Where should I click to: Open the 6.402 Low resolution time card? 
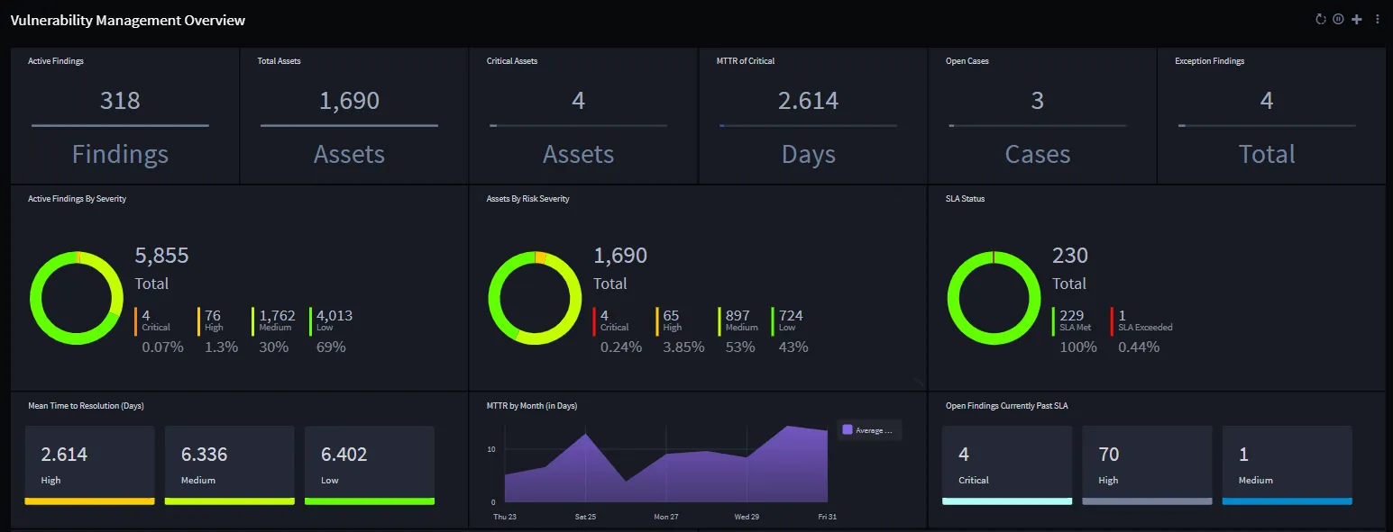point(370,465)
